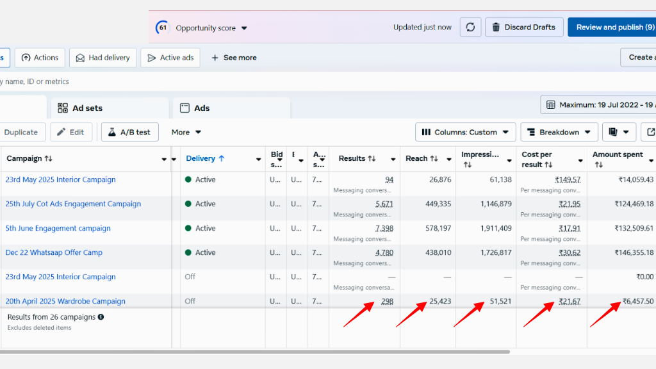This screenshot has height=369, width=656.
Task: Open 5th June Engagement campaign
Action: pos(58,228)
